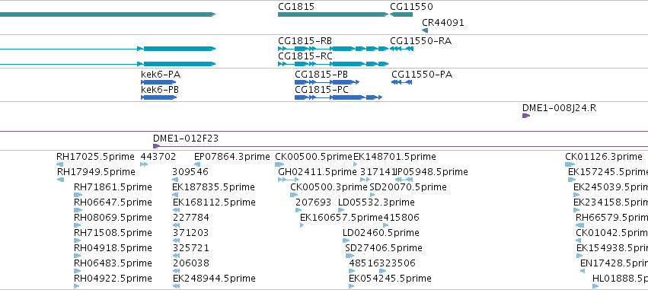648x290 pixels.
Task: Select the DME1-012F23 purple start marker
Action: [x=157, y=146]
